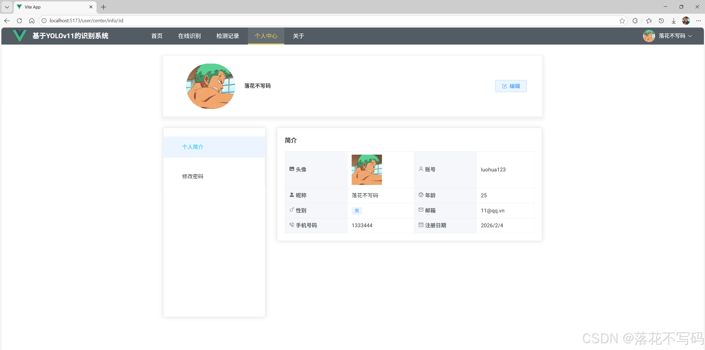Click the phone icon beside 手机号码
705x350 pixels.
pos(292,225)
